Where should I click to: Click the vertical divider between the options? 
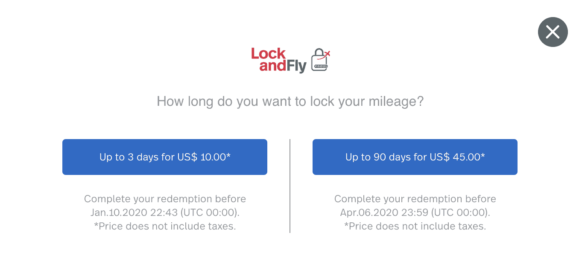pyautogui.click(x=290, y=186)
